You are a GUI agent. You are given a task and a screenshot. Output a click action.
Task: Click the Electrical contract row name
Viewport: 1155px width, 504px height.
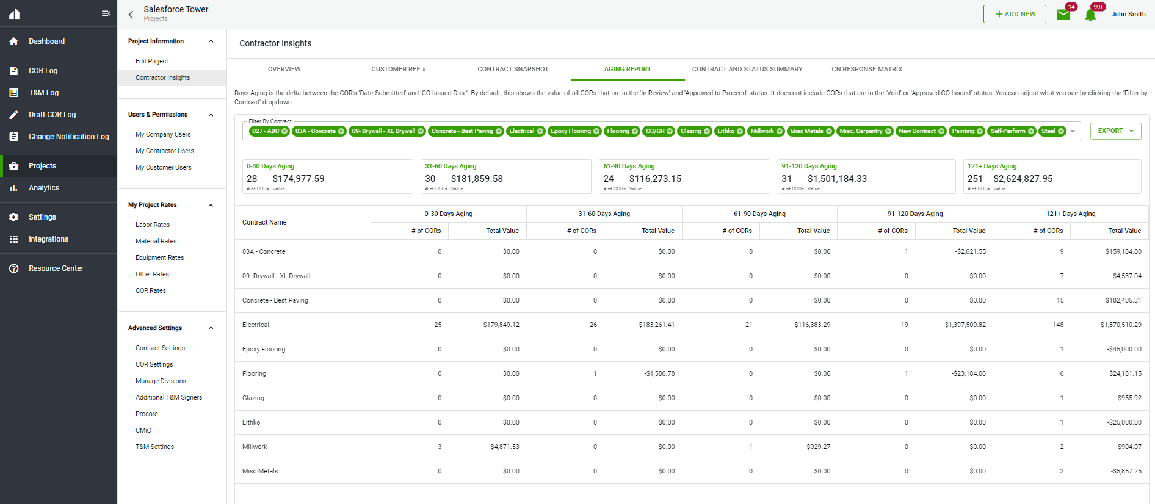[256, 325]
